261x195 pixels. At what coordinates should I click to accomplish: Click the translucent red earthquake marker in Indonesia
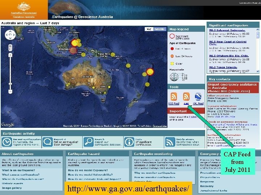click(73, 51)
